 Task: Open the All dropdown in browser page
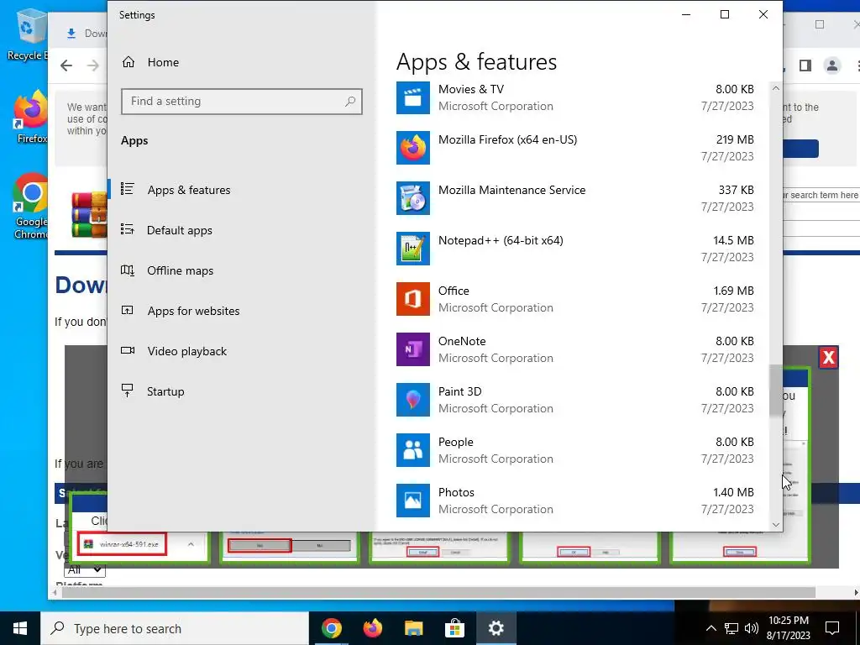pyautogui.click(x=85, y=570)
